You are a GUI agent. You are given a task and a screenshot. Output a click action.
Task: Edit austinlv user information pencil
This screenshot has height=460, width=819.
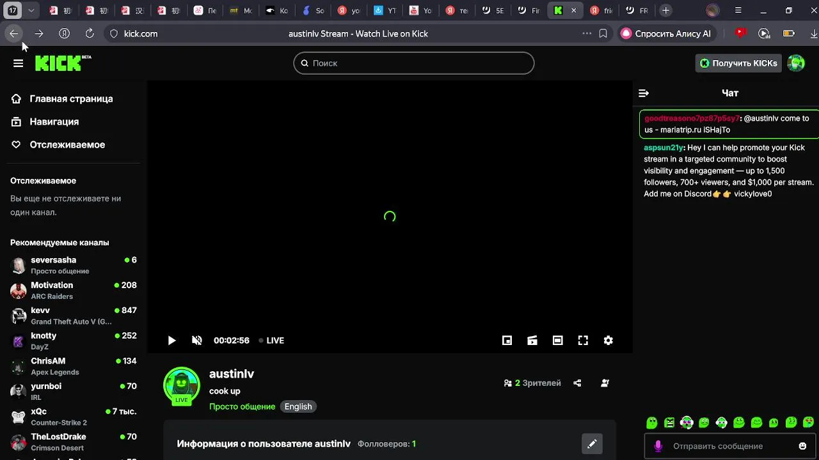coord(592,443)
